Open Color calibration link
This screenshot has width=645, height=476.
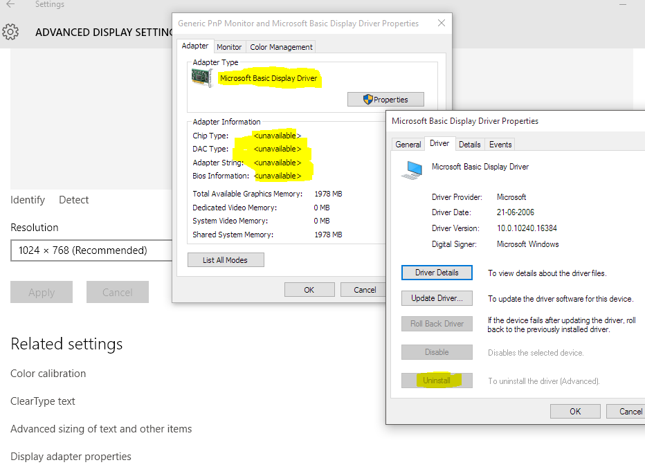click(48, 374)
